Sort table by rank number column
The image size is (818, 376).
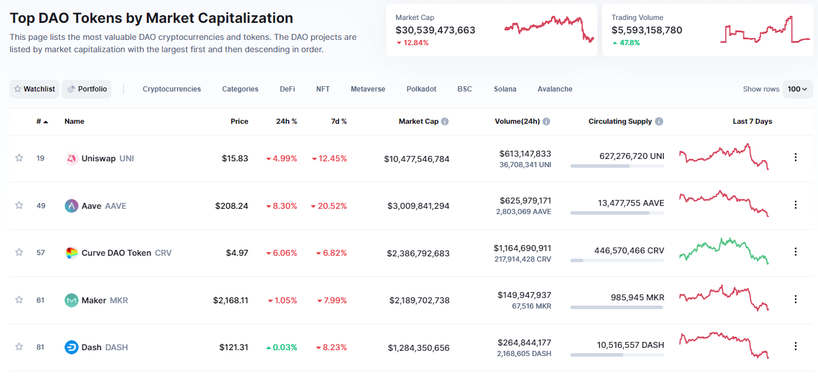[42, 121]
